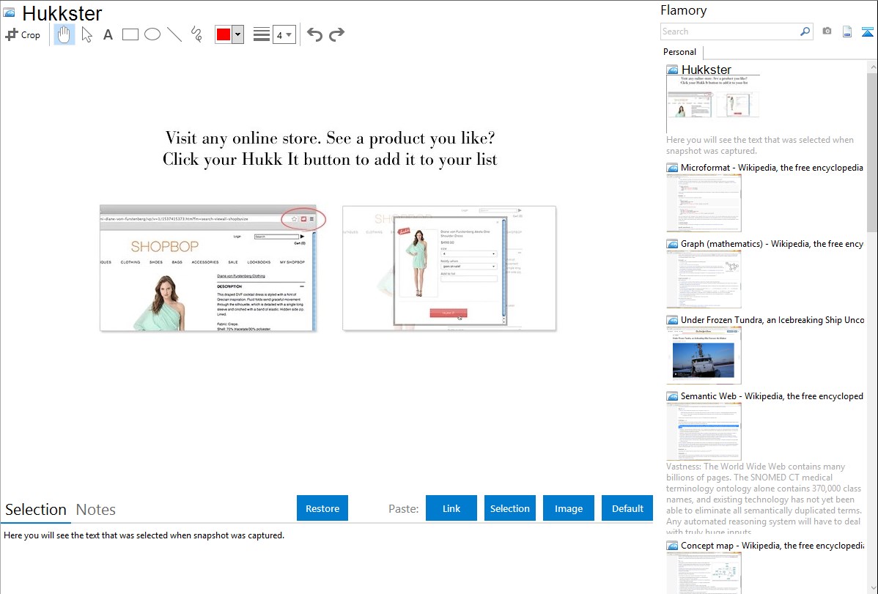Select Under Frozen Tundra article title

[x=772, y=319]
